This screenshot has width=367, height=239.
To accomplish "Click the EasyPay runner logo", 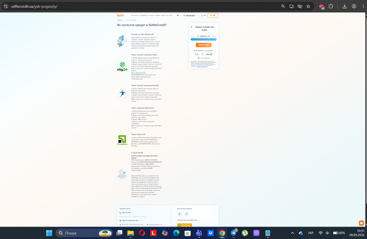I will [122, 93].
